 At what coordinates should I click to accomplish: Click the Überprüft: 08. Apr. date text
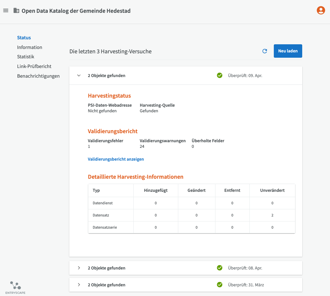point(245,268)
